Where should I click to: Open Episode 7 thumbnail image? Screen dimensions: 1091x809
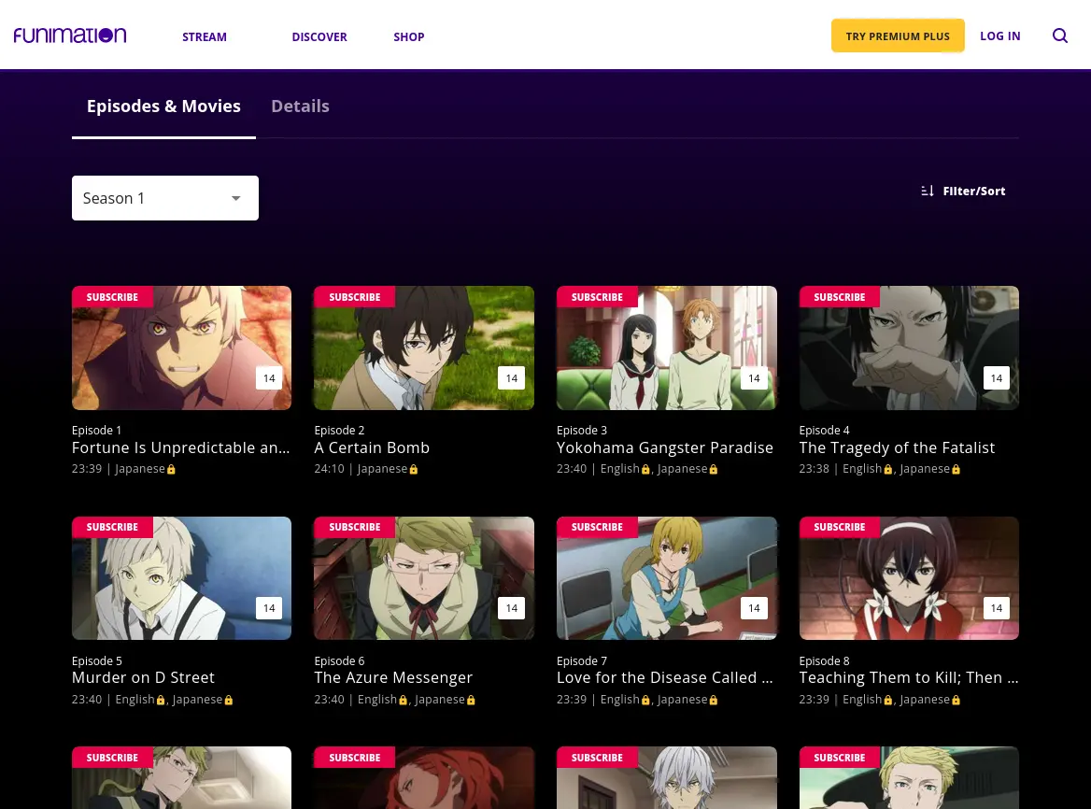click(667, 578)
